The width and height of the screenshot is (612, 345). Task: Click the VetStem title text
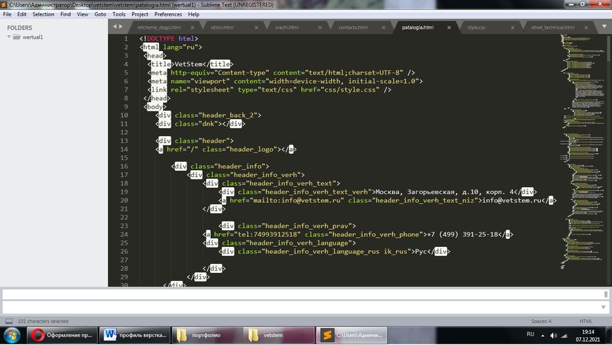pyautogui.click(x=189, y=64)
